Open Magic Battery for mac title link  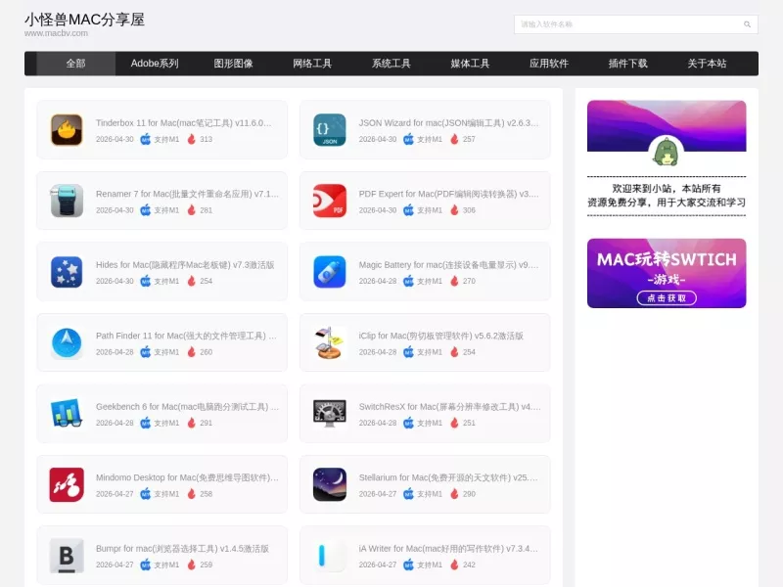pyautogui.click(x=448, y=264)
